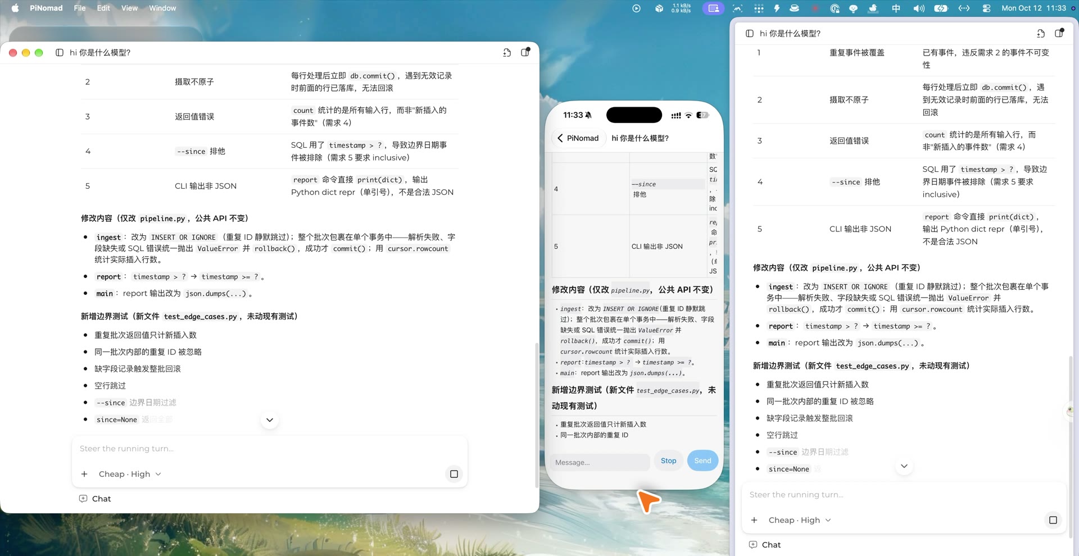Open right panel icon in right window header
This screenshot has height=556, width=1079.
1059,33
